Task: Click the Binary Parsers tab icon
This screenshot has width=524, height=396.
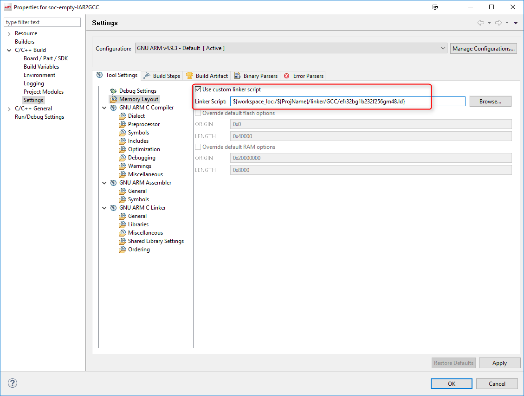Action: point(237,76)
